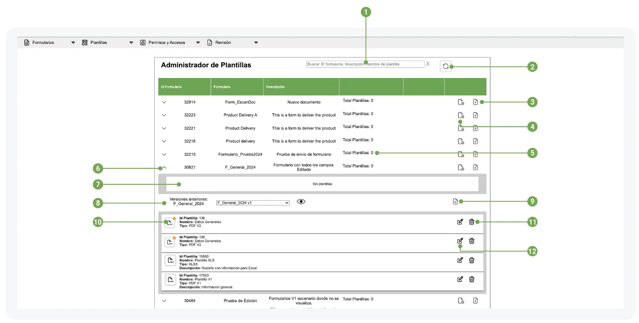This screenshot has width=639, height=323.
Task: Add a new template to form 32216
Action: 475,141
